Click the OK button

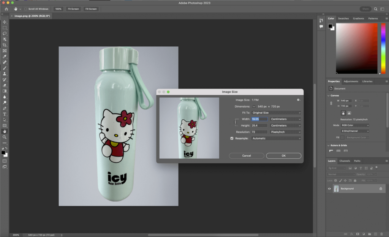(283, 156)
